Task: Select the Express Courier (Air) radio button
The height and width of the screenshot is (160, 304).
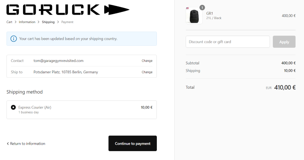Action: (x=13, y=107)
